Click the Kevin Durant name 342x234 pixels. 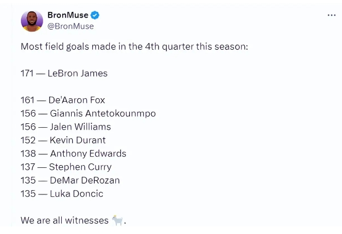click(x=78, y=140)
